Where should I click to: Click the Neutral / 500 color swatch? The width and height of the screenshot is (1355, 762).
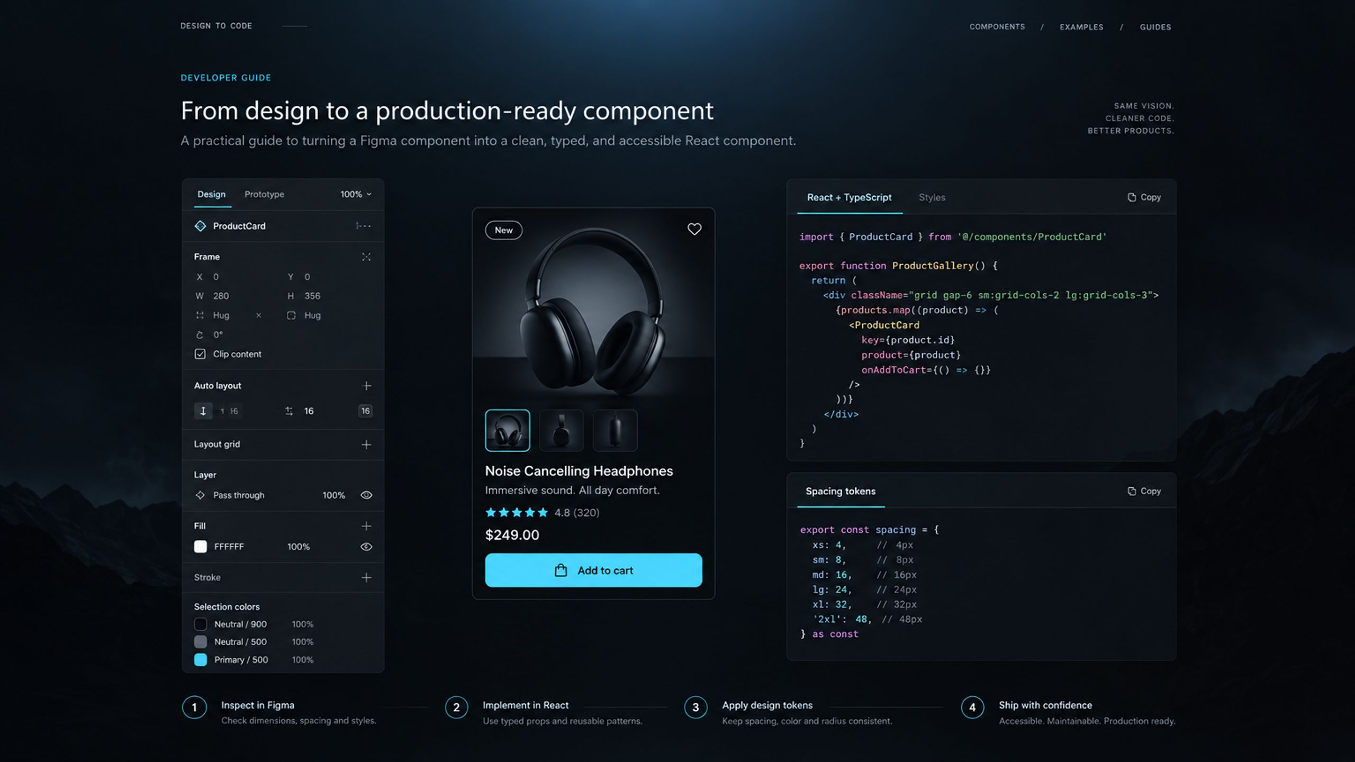[x=201, y=642]
